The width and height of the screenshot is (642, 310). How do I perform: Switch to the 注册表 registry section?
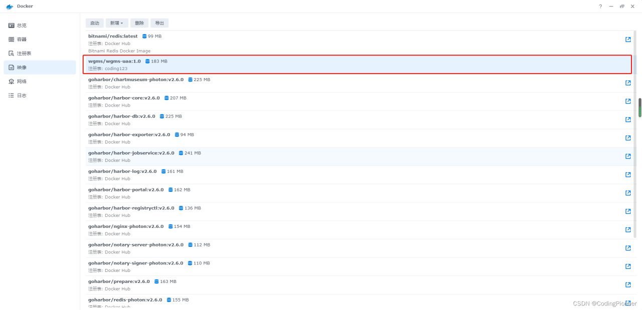[40, 53]
